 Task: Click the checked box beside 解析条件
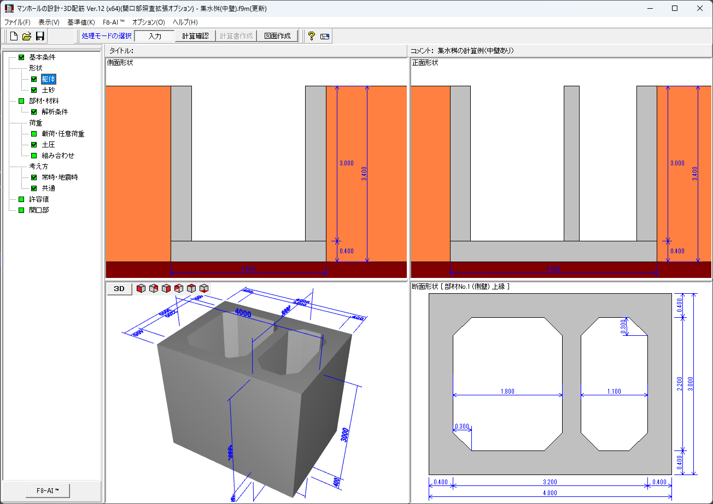coord(34,112)
